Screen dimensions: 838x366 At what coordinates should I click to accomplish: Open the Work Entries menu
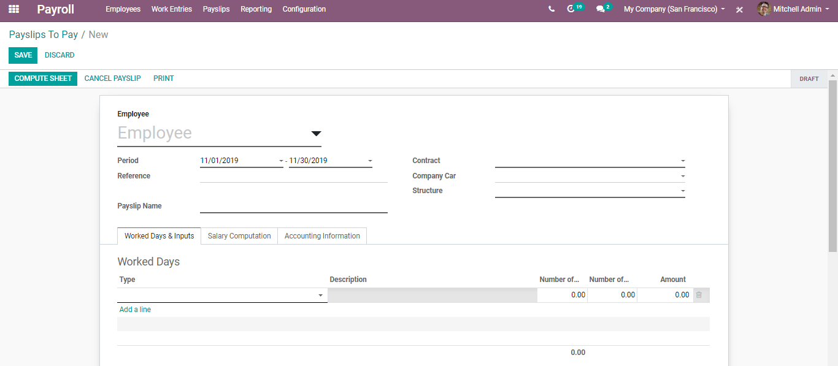click(x=172, y=9)
